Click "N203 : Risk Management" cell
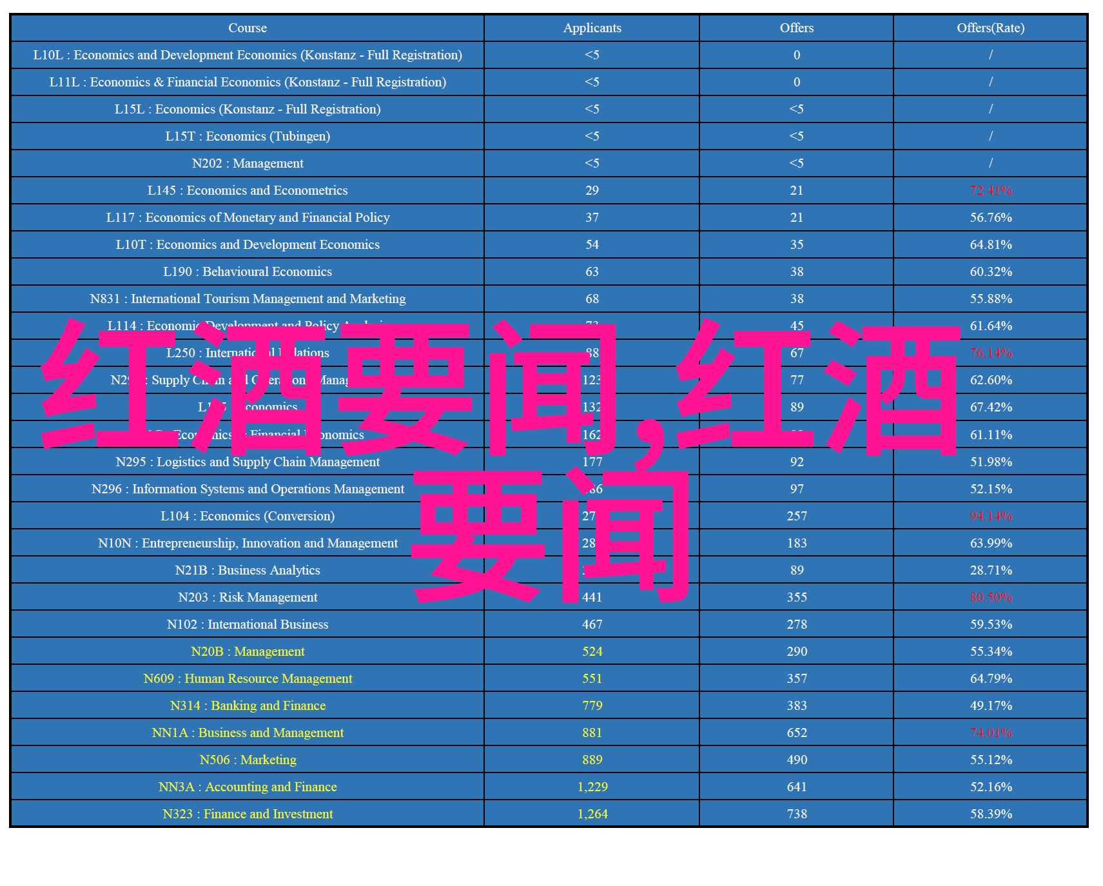Viewport: 1103px width, 886px height. [248, 597]
